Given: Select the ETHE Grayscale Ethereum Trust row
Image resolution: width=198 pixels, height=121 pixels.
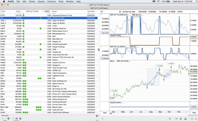Looking at the screenshot, I should pos(49,15).
